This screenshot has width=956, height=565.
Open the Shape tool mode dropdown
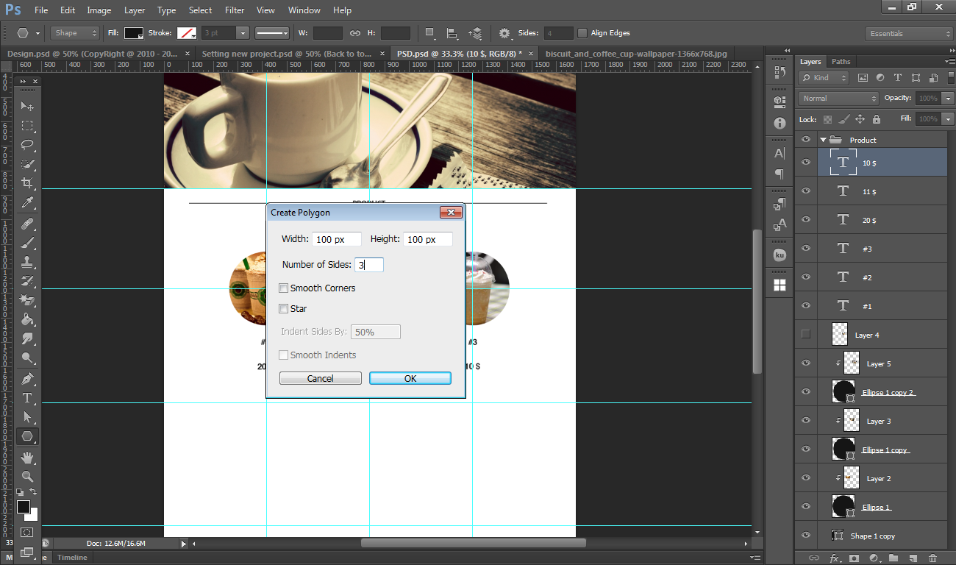75,33
